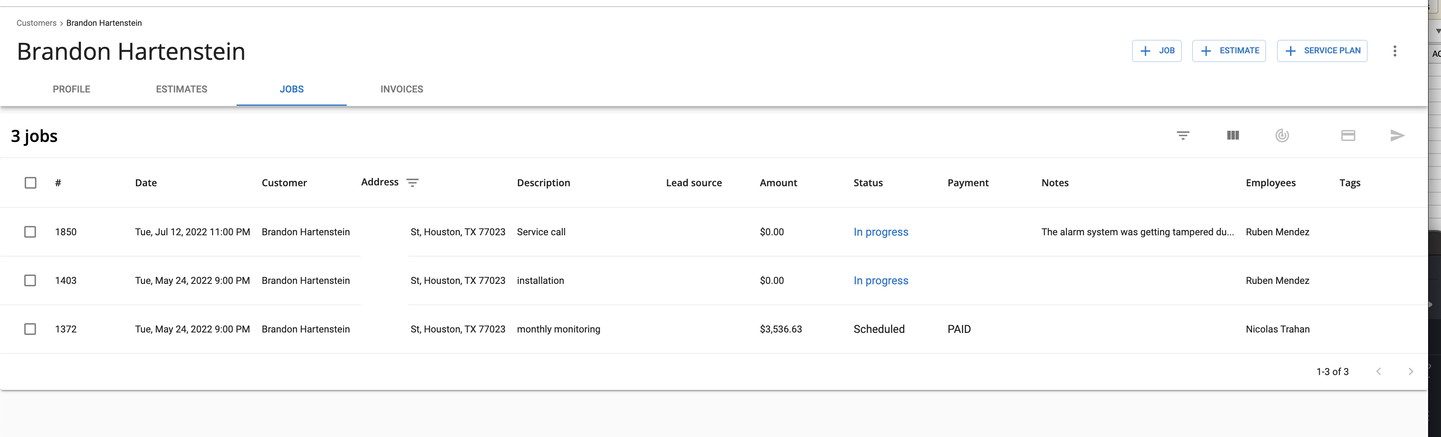Open the jobs filter icon
1441x437 pixels.
click(1182, 135)
